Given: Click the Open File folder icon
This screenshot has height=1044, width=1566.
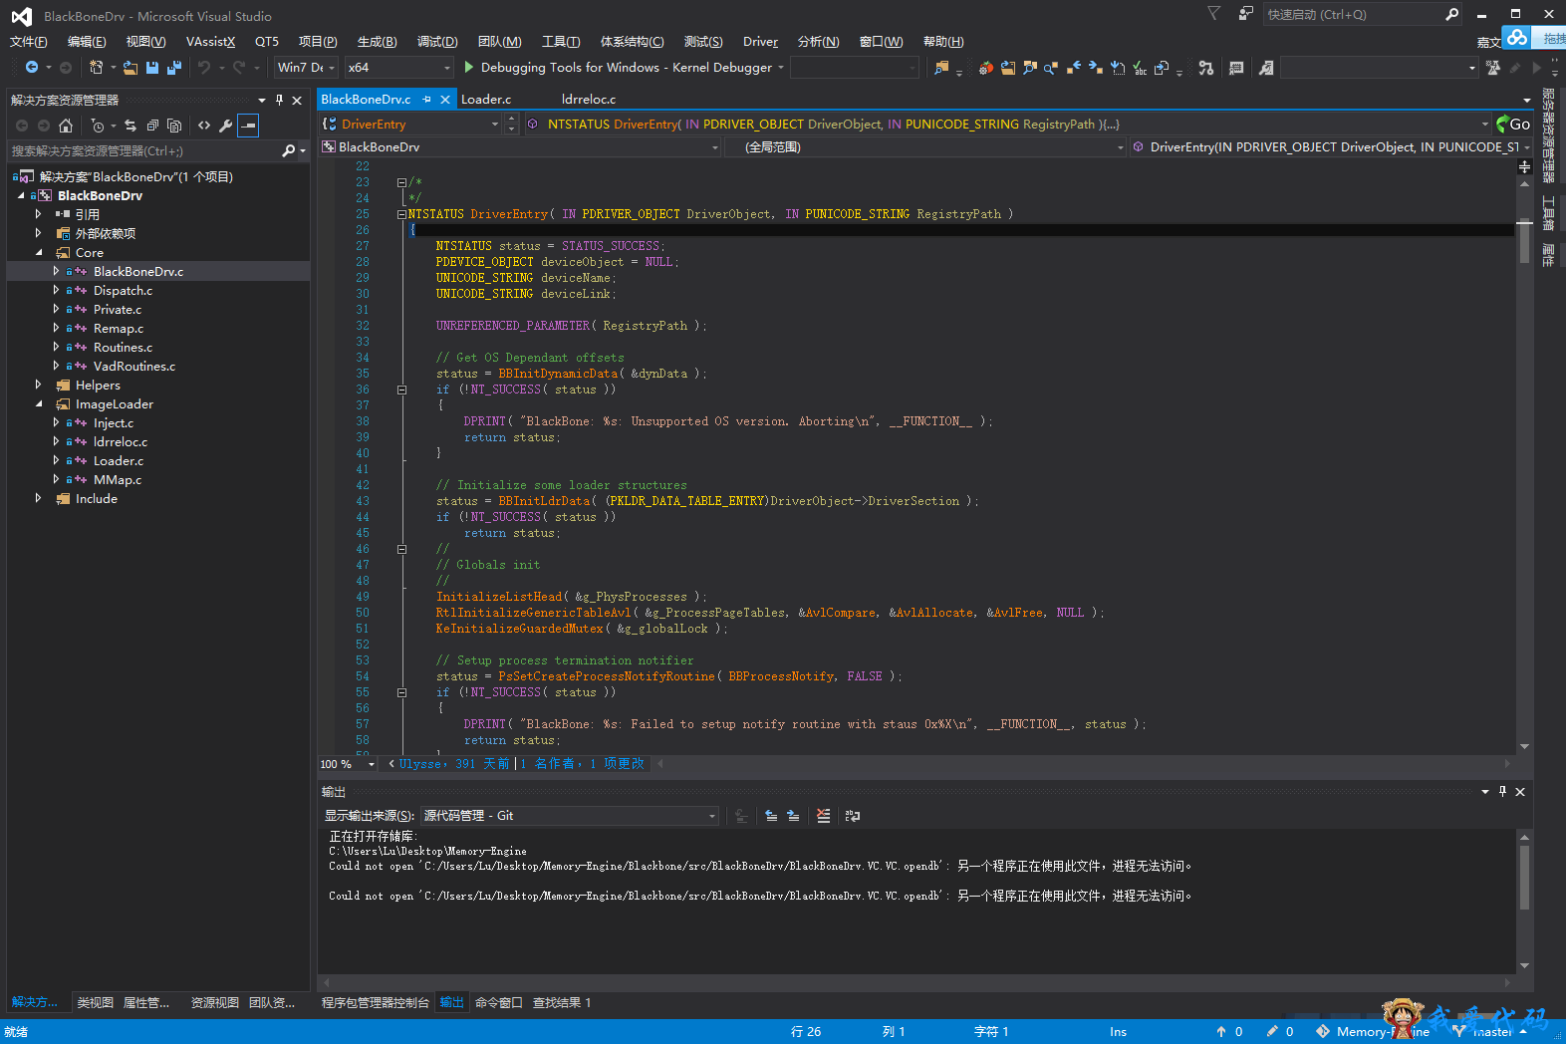Looking at the screenshot, I should tap(130, 68).
